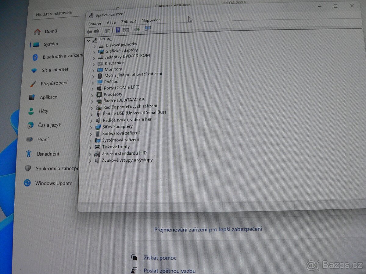Click the Poslat zpětnou vazbu link
This screenshot has height=274, width=366.
[170, 271]
